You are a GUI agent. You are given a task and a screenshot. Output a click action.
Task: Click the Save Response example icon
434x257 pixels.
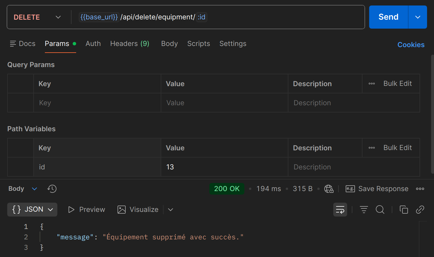tap(350, 189)
